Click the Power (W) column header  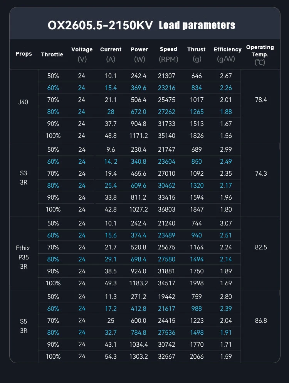(x=139, y=54)
